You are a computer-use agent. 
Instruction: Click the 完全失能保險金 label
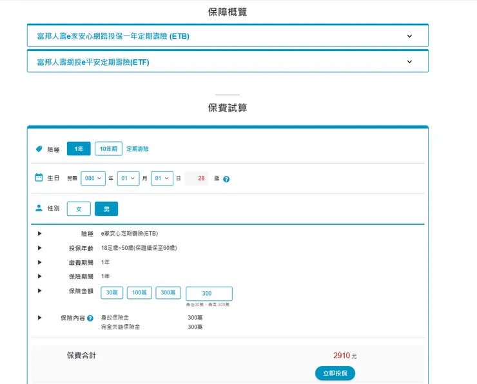[x=121, y=327]
